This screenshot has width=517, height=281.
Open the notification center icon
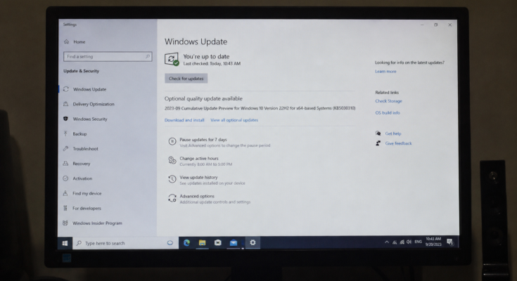pyautogui.click(x=450, y=242)
